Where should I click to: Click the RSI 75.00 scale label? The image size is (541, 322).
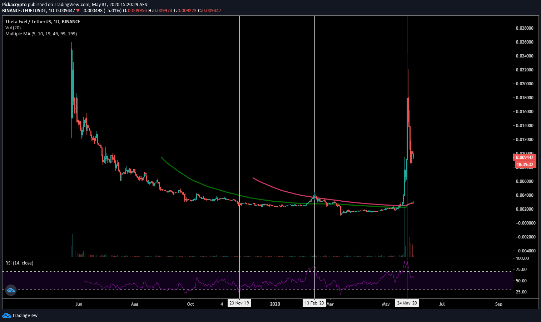point(522,270)
